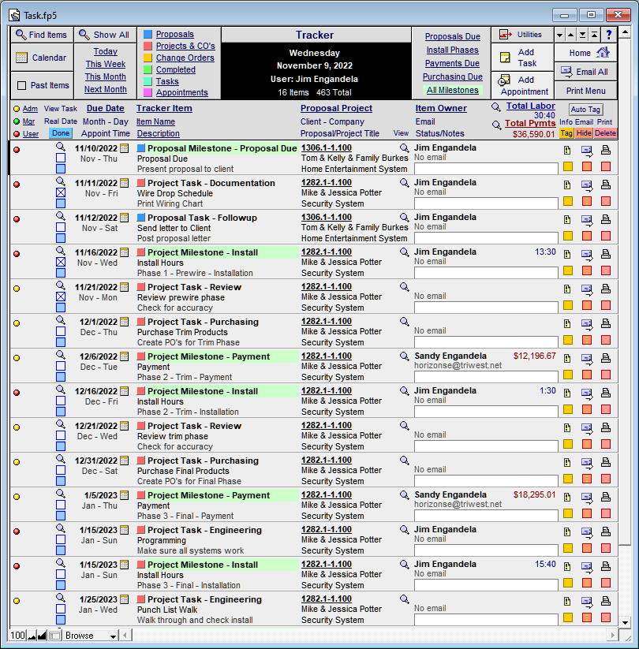The image size is (639, 649).
Task: View project magnifier for Proposal Task - Followup
Action: coord(404,218)
